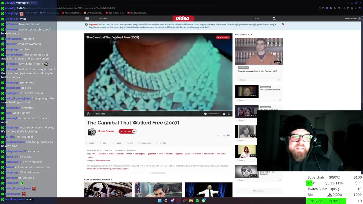Toggle the PARENTAL LOCK switch
Screen dimensions: 363x204
tap(359, 18)
